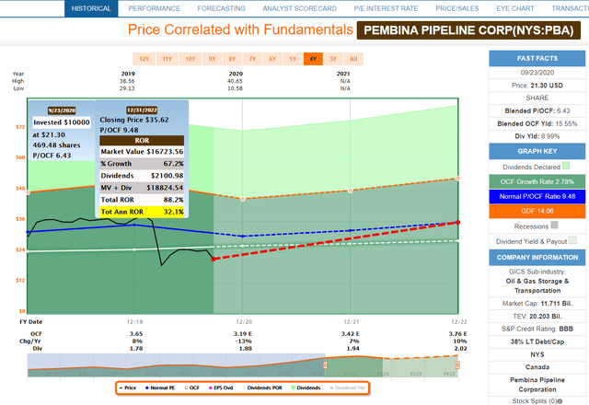Click Blended OCF Yld: 15.55% value
This screenshot has width=589, height=405.
click(x=537, y=123)
